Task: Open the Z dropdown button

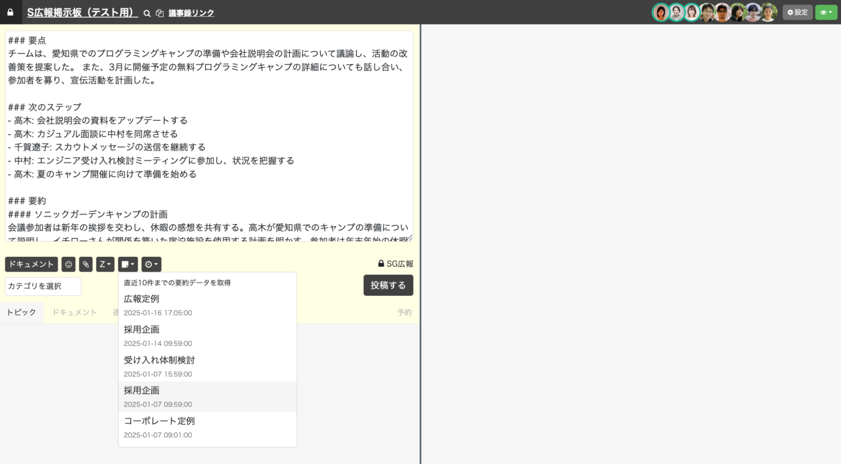Action: [x=105, y=264]
